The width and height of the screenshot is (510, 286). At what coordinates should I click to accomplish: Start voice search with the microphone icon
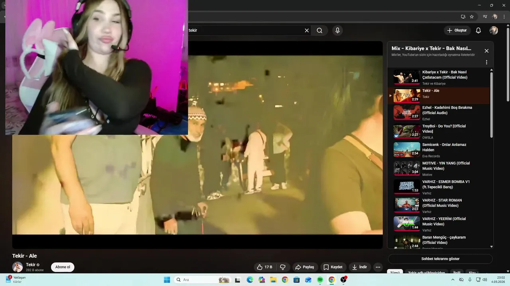[337, 30]
